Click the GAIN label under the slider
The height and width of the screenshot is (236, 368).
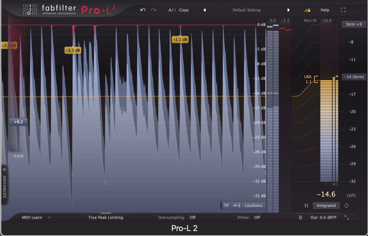point(18,156)
